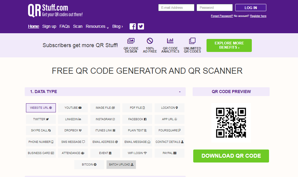Click the QR Code Design benefit icon
The image size is (298, 177).
click(x=131, y=41)
